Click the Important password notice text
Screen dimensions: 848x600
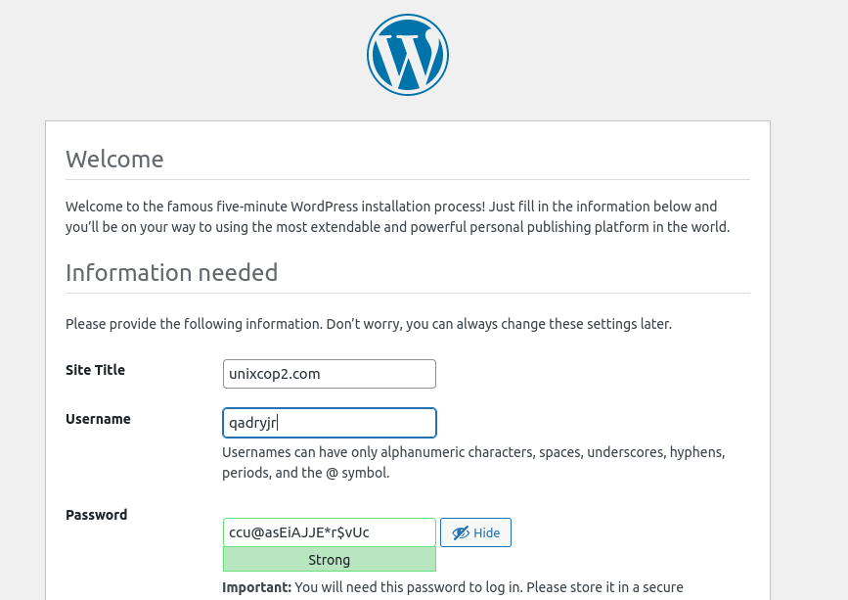(x=453, y=587)
